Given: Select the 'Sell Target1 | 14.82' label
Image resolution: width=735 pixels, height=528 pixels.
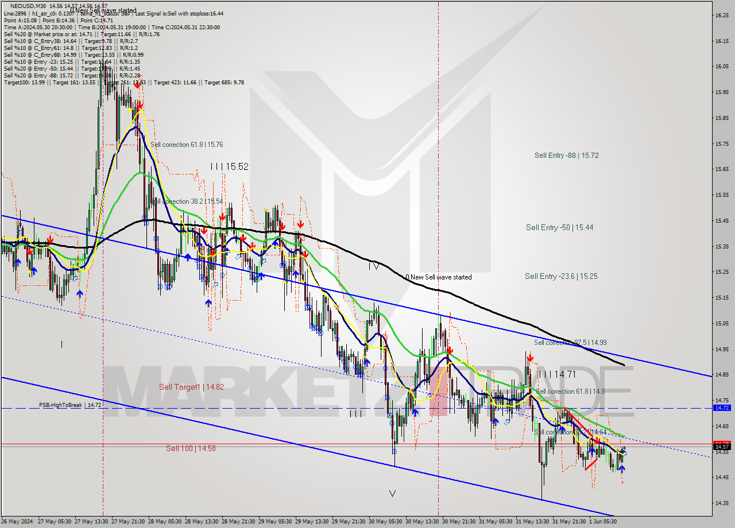Looking at the screenshot, I should pyautogui.click(x=191, y=387).
